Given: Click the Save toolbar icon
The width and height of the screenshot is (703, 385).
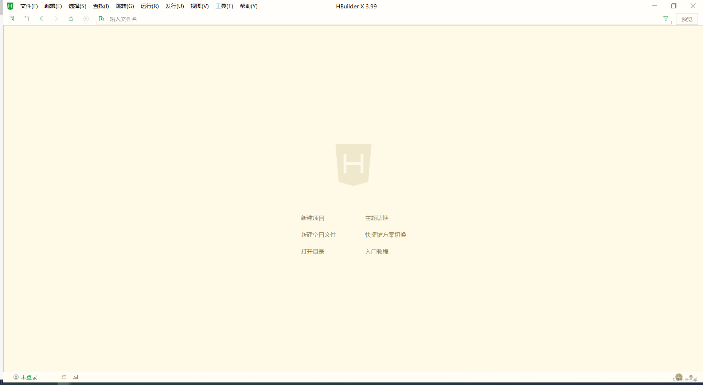Looking at the screenshot, I should 26,18.
